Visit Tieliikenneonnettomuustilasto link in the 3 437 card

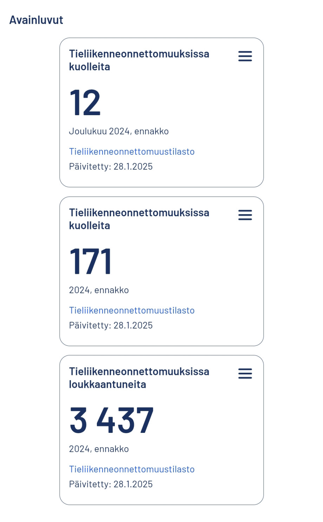132,469
